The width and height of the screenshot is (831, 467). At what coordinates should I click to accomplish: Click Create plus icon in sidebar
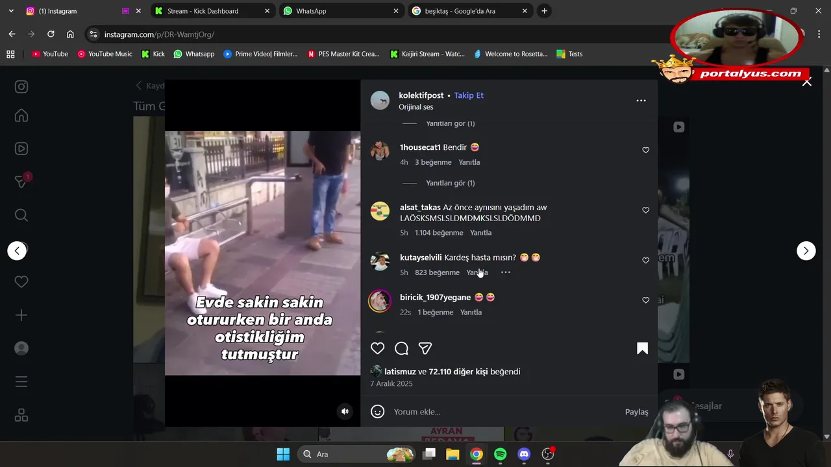pyautogui.click(x=21, y=315)
